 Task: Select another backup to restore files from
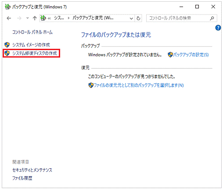(x=139, y=85)
